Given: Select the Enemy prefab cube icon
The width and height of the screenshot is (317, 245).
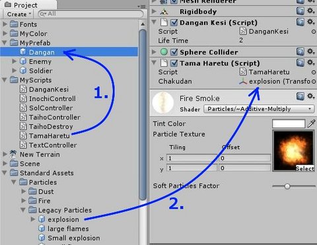Looking at the screenshot, I should coord(23,61).
